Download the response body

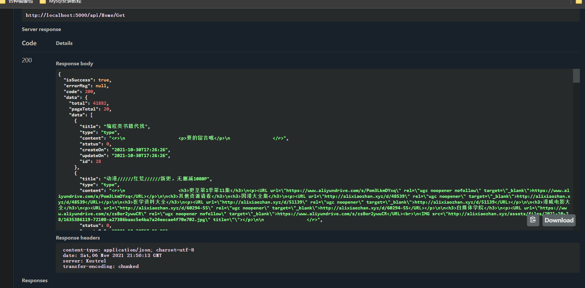[x=559, y=220]
